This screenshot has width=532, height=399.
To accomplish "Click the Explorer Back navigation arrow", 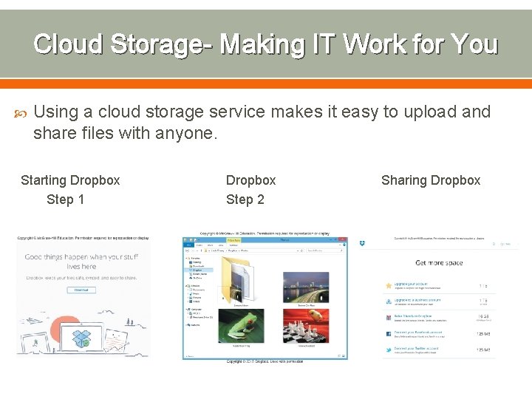I will [x=187, y=250].
